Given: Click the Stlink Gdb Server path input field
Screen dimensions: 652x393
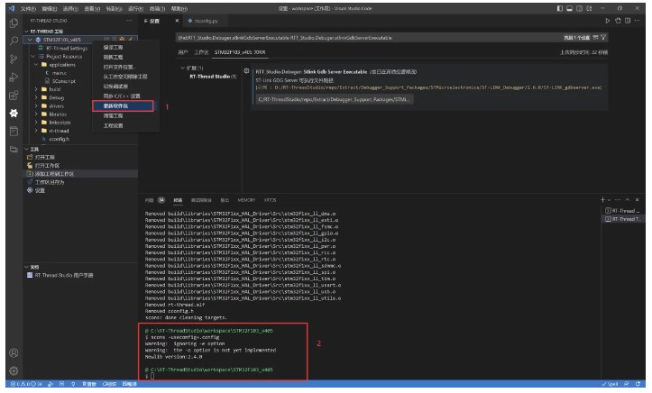Looking at the screenshot, I should click(334, 99).
